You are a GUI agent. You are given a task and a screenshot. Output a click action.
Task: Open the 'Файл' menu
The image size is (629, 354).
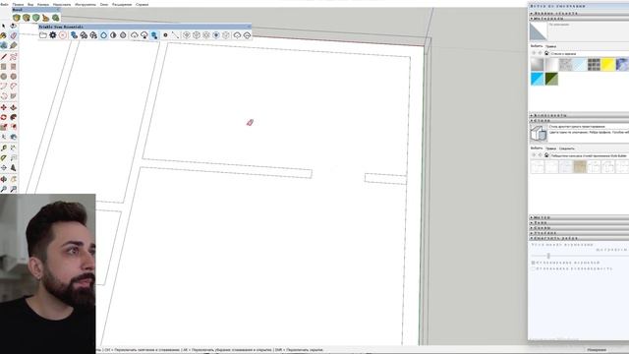click(4, 4)
